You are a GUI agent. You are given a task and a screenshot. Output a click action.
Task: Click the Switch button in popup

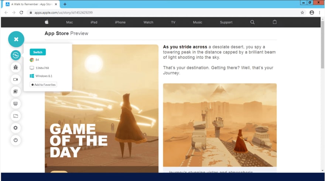(x=38, y=52)
